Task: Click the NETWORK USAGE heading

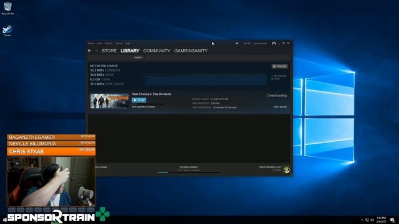Action: click(104, 66)
